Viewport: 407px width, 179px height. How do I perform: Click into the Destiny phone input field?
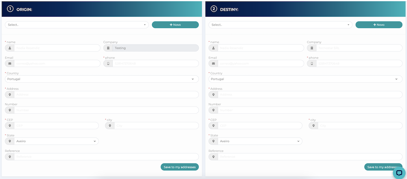pos(359,64)
